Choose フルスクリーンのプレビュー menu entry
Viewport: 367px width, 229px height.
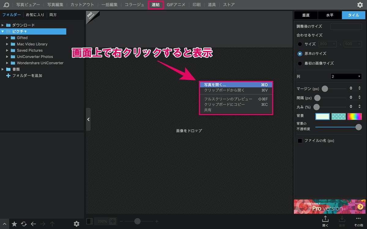click(x=236, y=99)
